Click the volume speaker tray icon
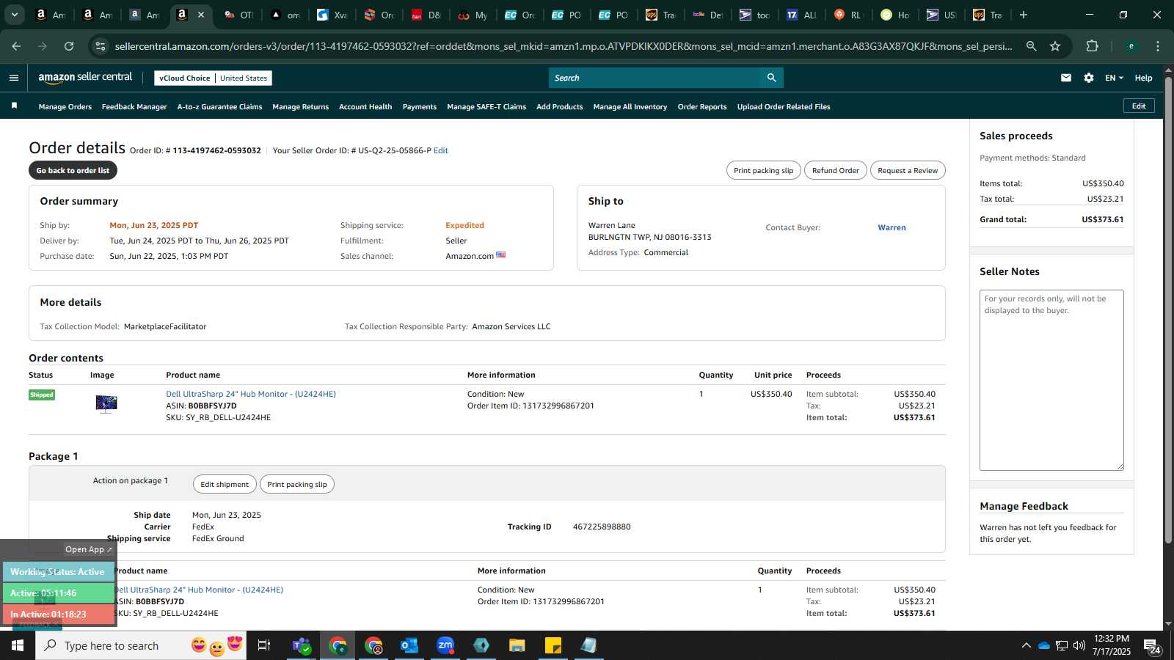 pyautogui.click(x=1079, y=645)
